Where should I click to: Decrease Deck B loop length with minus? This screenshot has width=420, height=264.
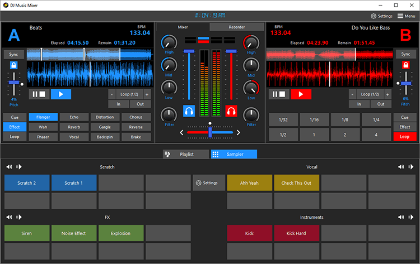pos(352,94)
